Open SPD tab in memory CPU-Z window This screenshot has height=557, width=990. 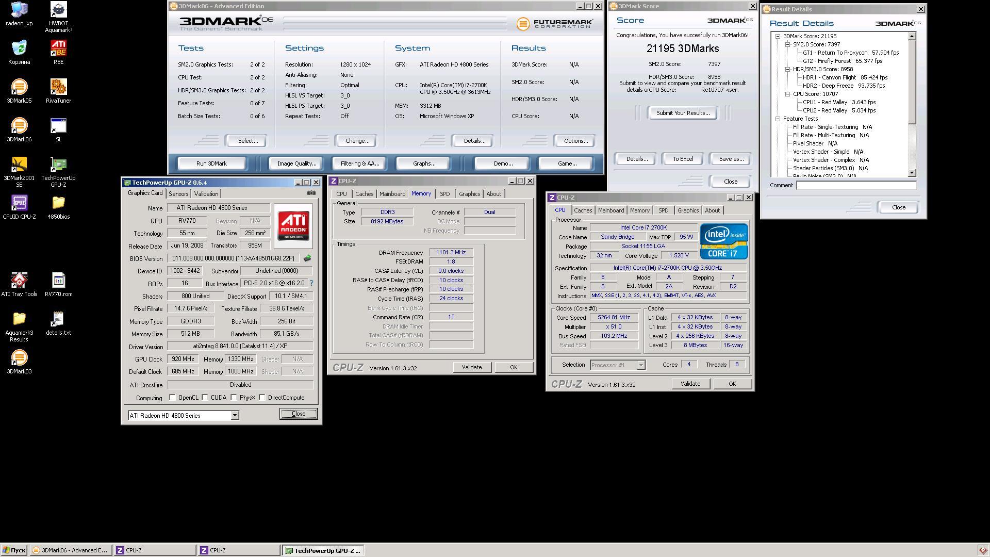tap(445, 194)
